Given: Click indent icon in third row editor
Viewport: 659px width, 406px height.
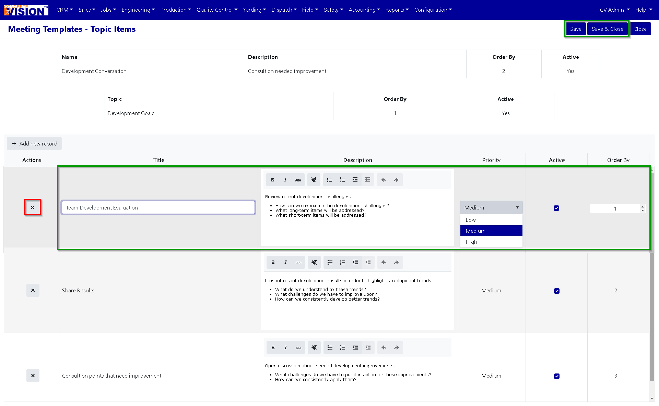Looking at the screenshot, I should pos(355,347).
